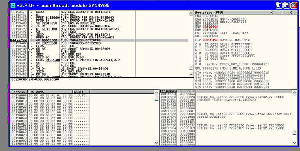
Task: Click the CPU window 'C' title icon
Action: point(13,5)
